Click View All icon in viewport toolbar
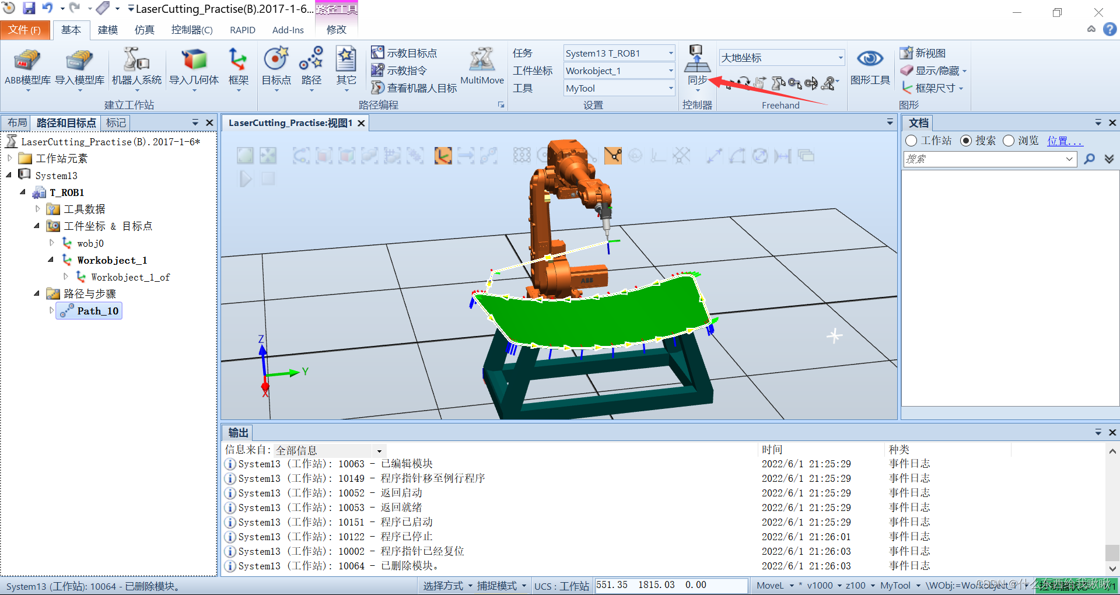The image size is (1120, 595). [x=246, y=156]
